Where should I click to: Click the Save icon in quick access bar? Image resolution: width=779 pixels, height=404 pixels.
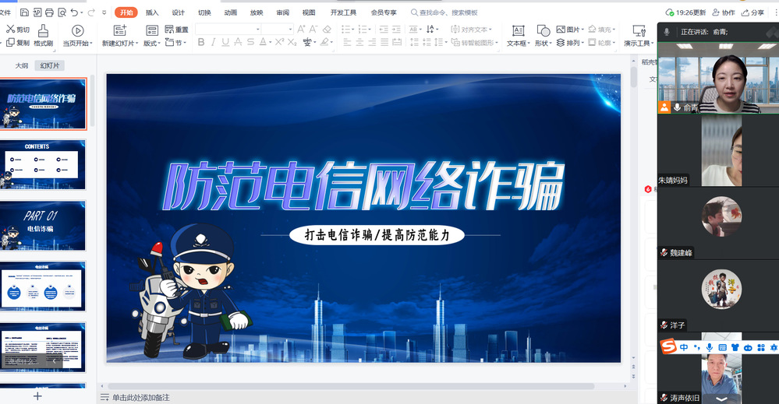(x=25, y=12)
